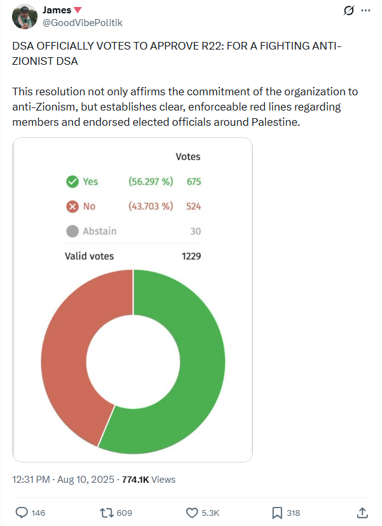Open the James display name link
Screen dimensions: 382x526
57,10
